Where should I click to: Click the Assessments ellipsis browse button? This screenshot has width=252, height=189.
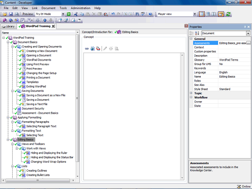pyautogui.click(x=248, y=43)
